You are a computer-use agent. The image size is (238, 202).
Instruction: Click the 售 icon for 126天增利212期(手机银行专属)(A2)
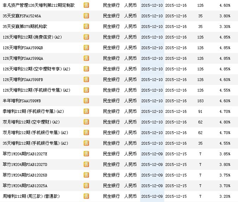(x=86, y=90)
